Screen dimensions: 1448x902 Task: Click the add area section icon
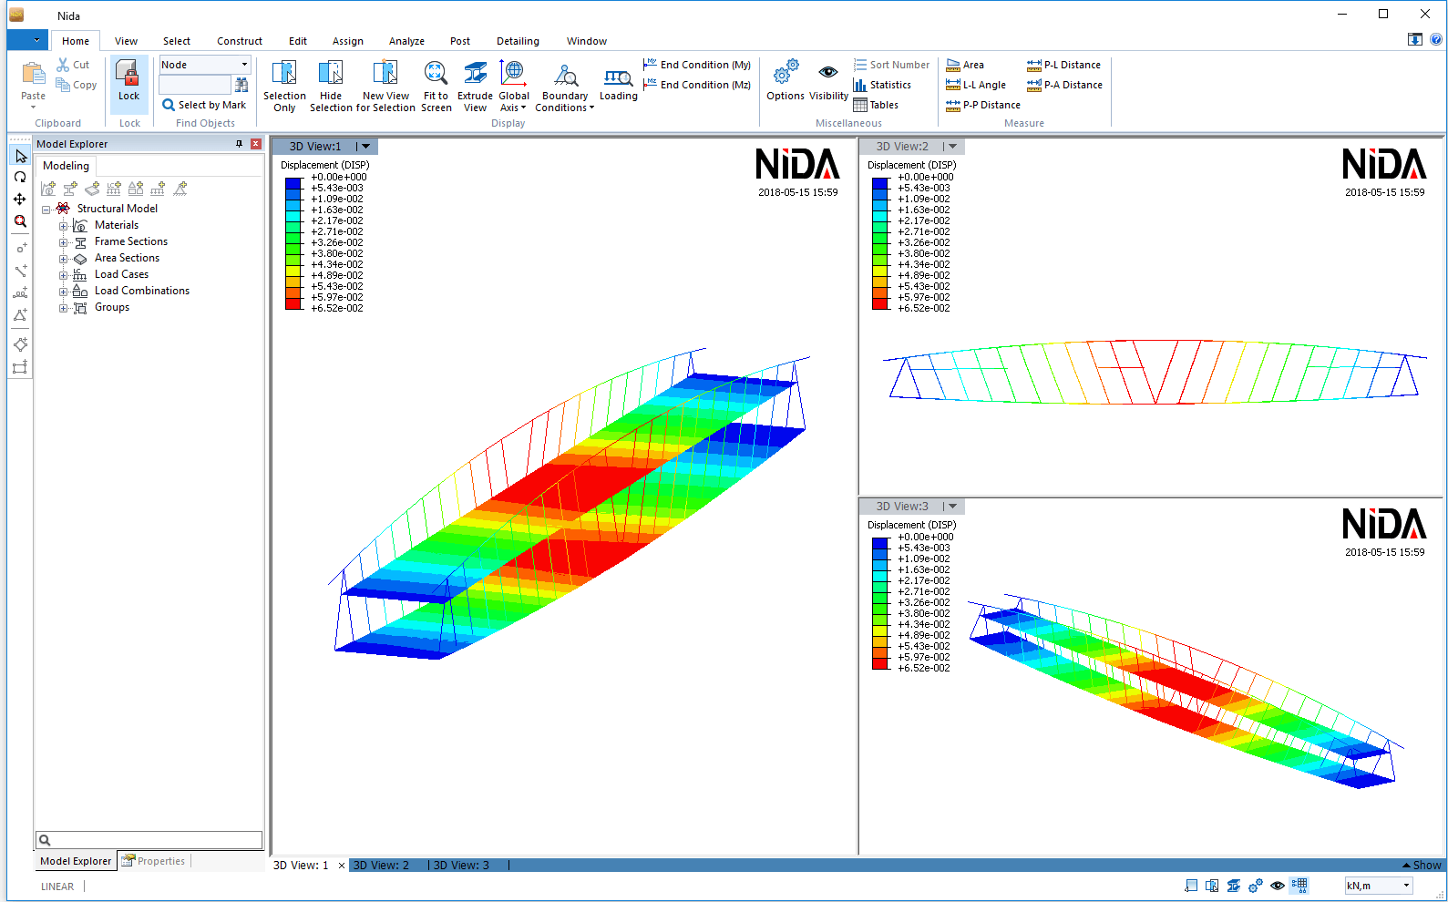click(92, 189)
